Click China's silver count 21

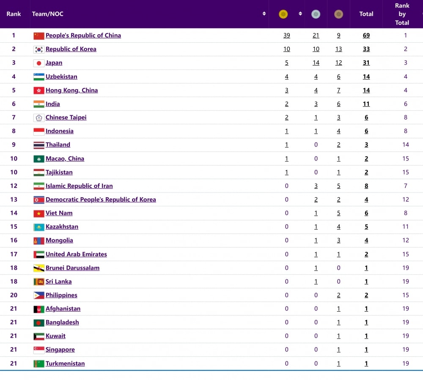tap(316, 35)
